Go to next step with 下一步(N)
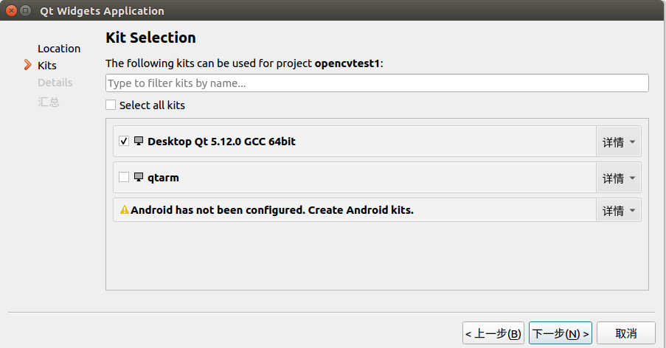The height and width of the screenshot is (348, 666). coord(561,333)
